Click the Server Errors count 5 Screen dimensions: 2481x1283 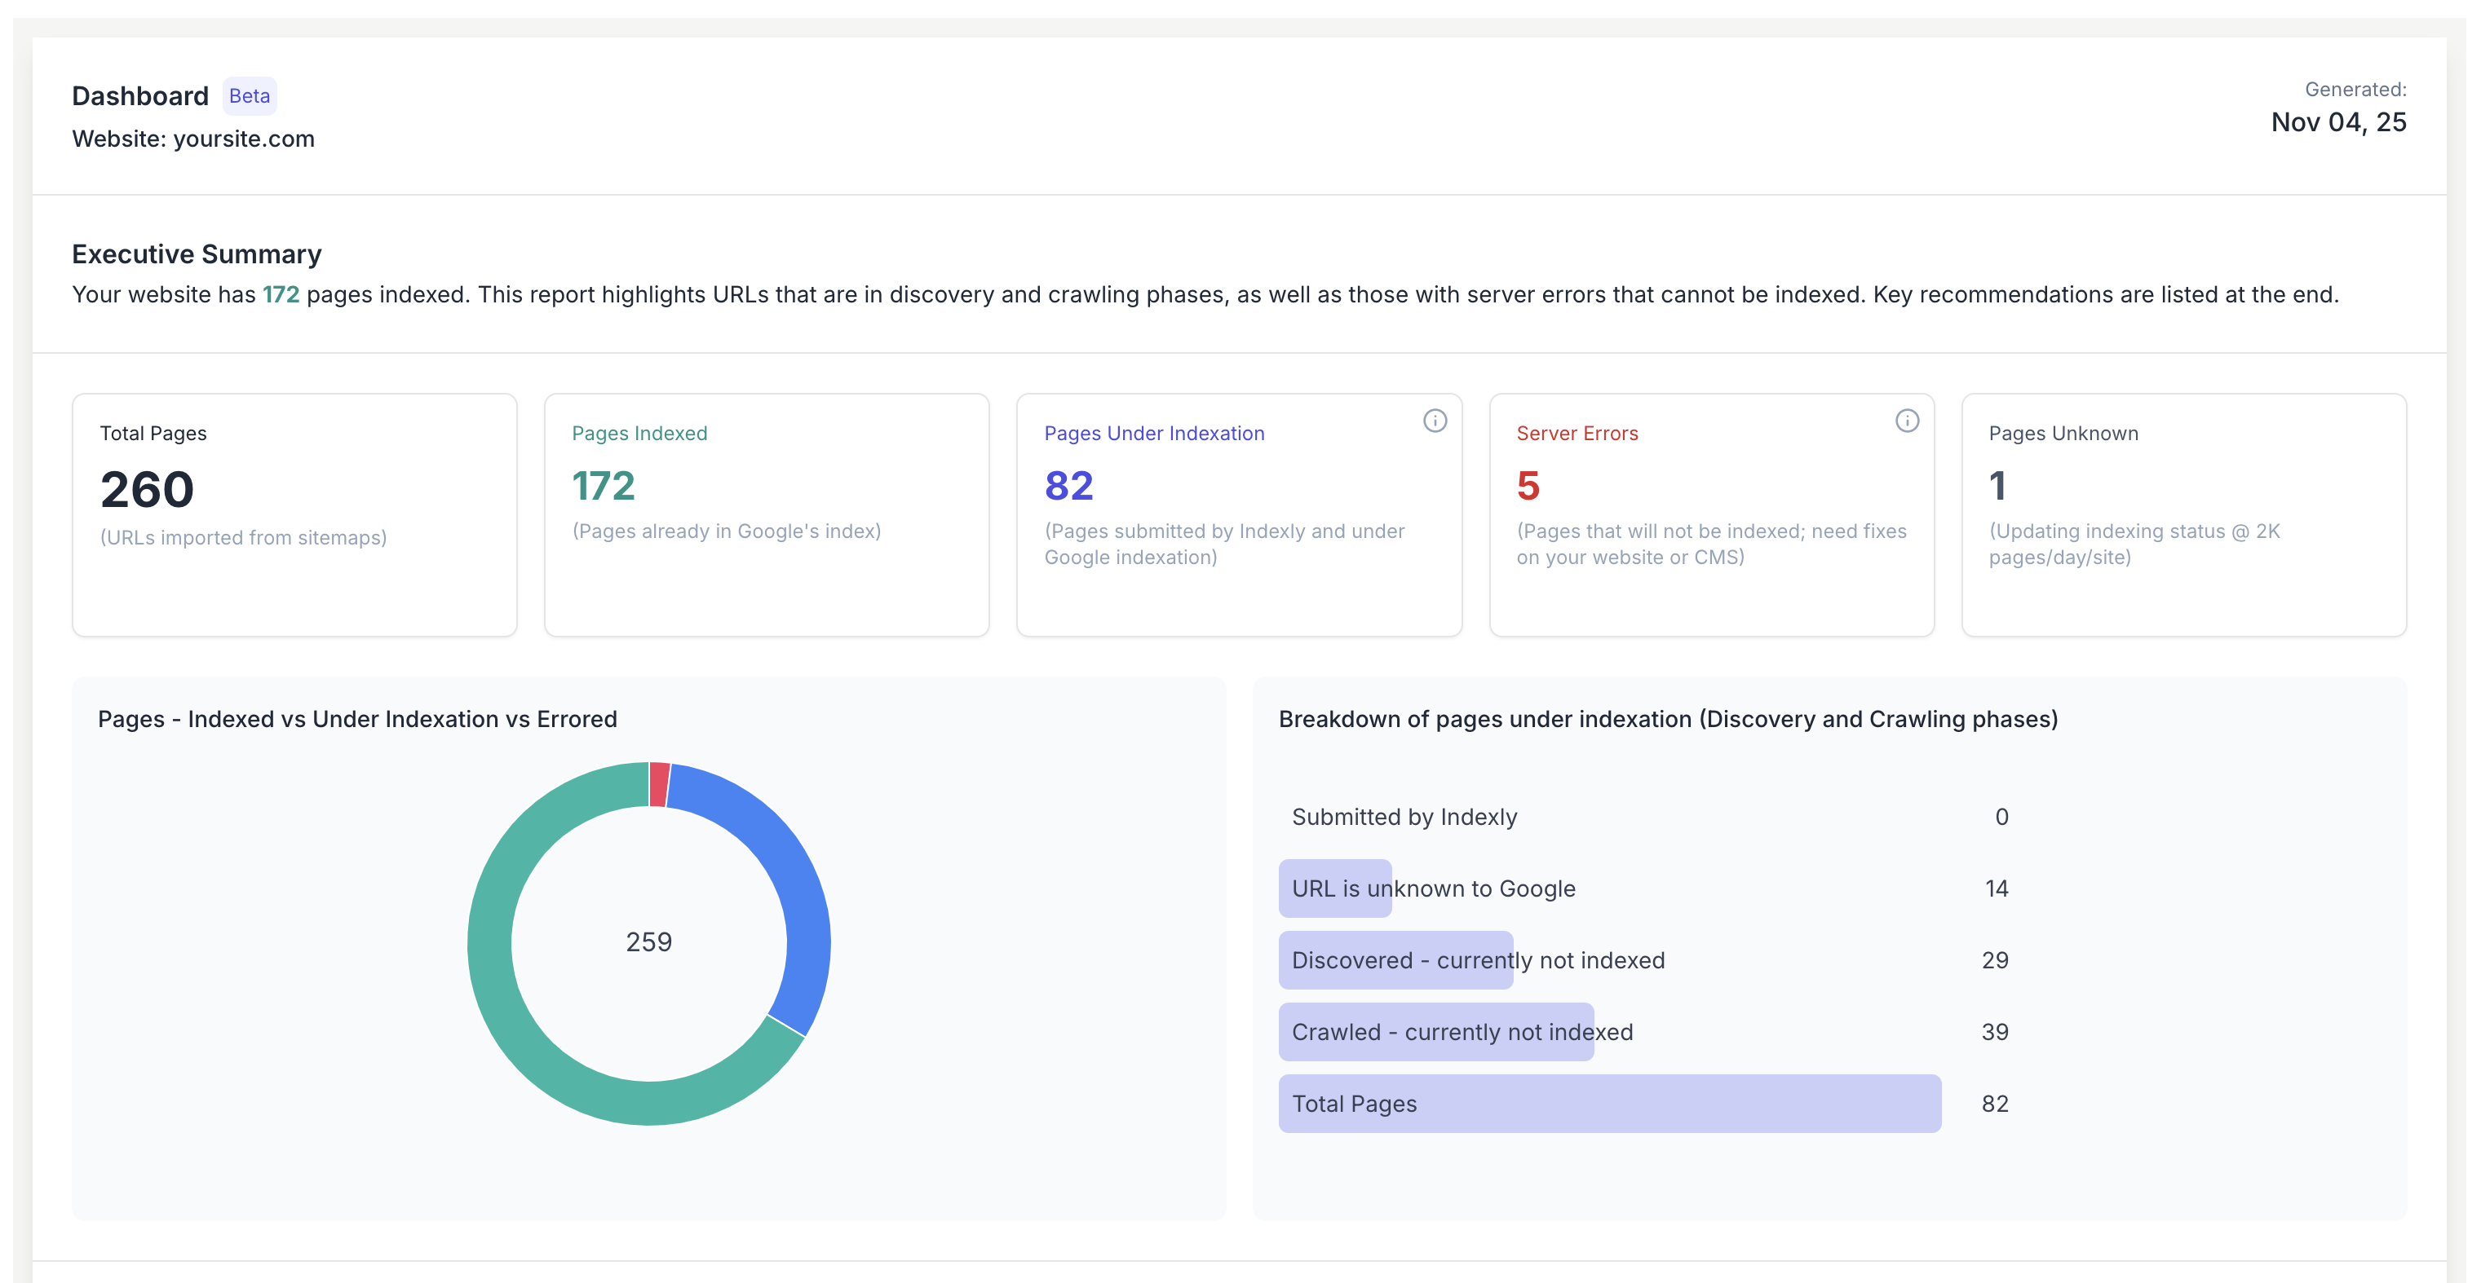point(1528,486)
